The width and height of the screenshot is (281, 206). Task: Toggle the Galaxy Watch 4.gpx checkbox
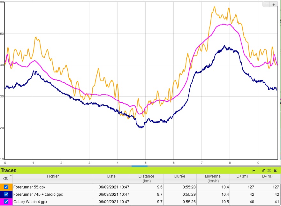coord(6,202)
